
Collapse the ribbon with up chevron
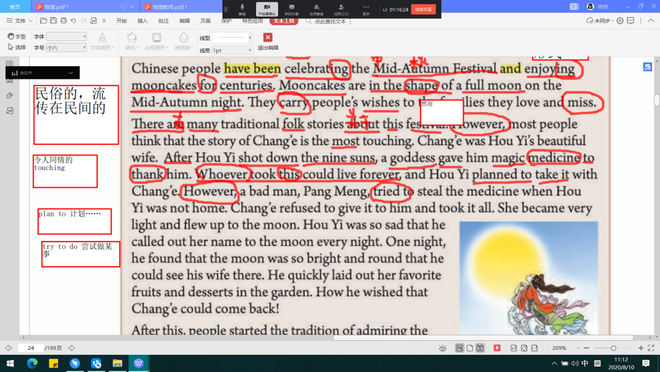coord(651,21)
